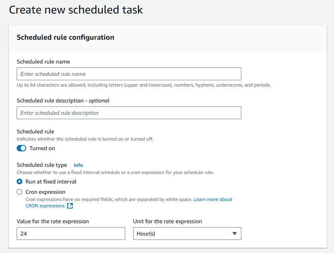Click the rate expression value field showing 24
This screenshot has height=253, width=334.
(x=71, y=234)
